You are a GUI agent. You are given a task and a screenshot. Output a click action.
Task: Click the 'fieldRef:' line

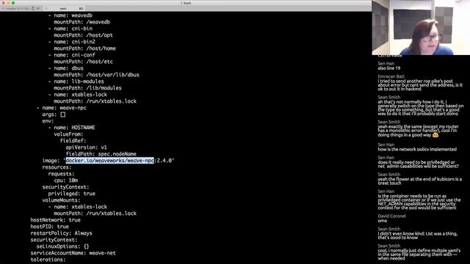coord(73,141)
